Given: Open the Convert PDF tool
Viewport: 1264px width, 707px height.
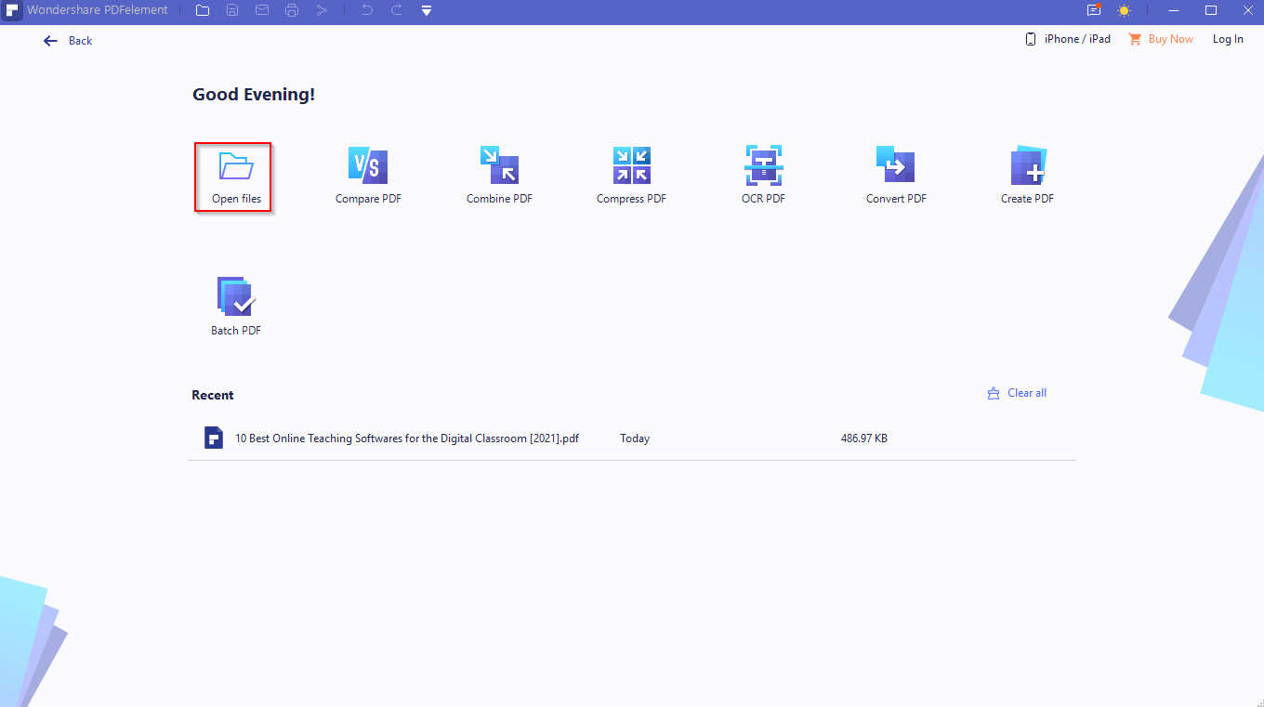Looking at the screenshot, I should (x=896, y=177).
